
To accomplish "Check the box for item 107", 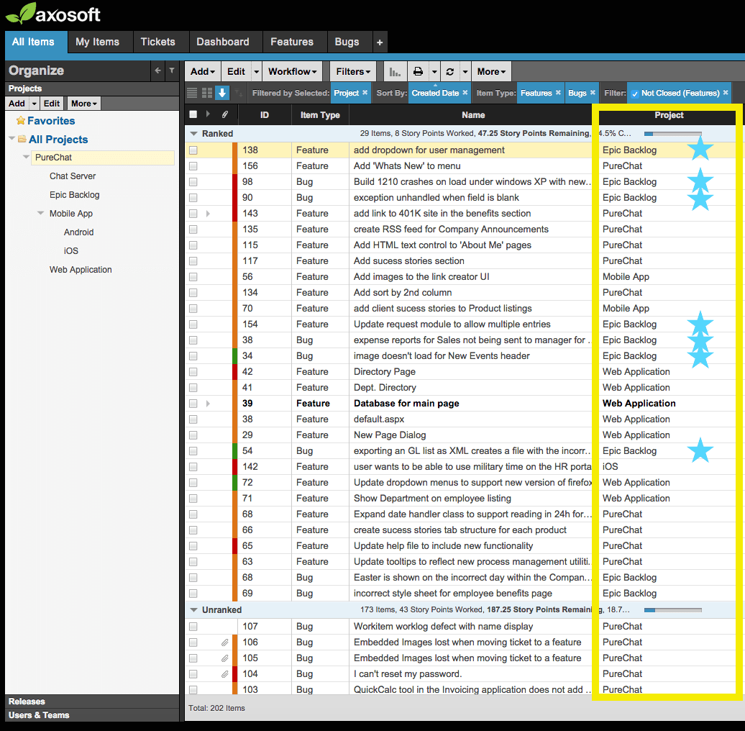I will 193,627.
